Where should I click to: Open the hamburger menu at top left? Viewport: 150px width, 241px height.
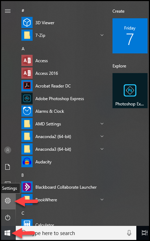8,11
